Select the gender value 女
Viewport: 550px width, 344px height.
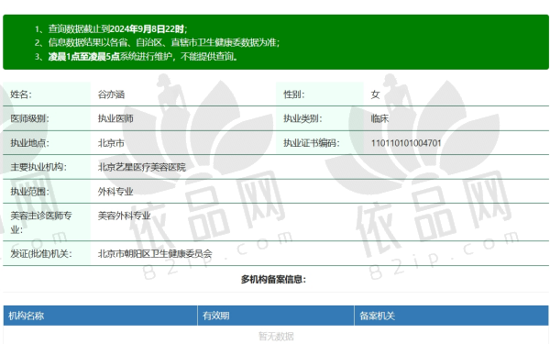(x=375, y=94)
